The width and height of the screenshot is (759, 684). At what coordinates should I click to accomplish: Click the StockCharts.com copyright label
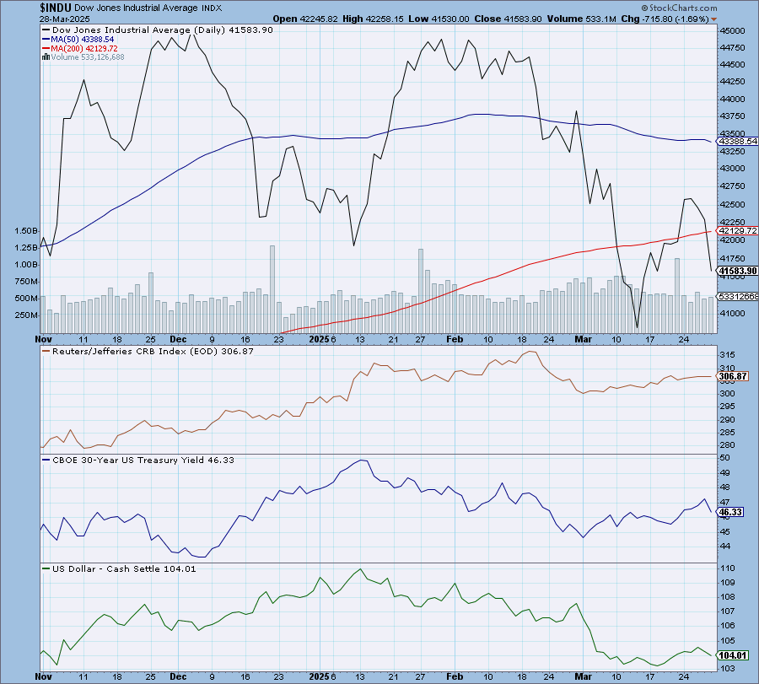click(x=679, y=8)
